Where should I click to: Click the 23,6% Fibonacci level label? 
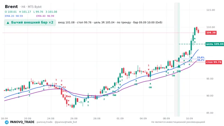coord(201,57)
